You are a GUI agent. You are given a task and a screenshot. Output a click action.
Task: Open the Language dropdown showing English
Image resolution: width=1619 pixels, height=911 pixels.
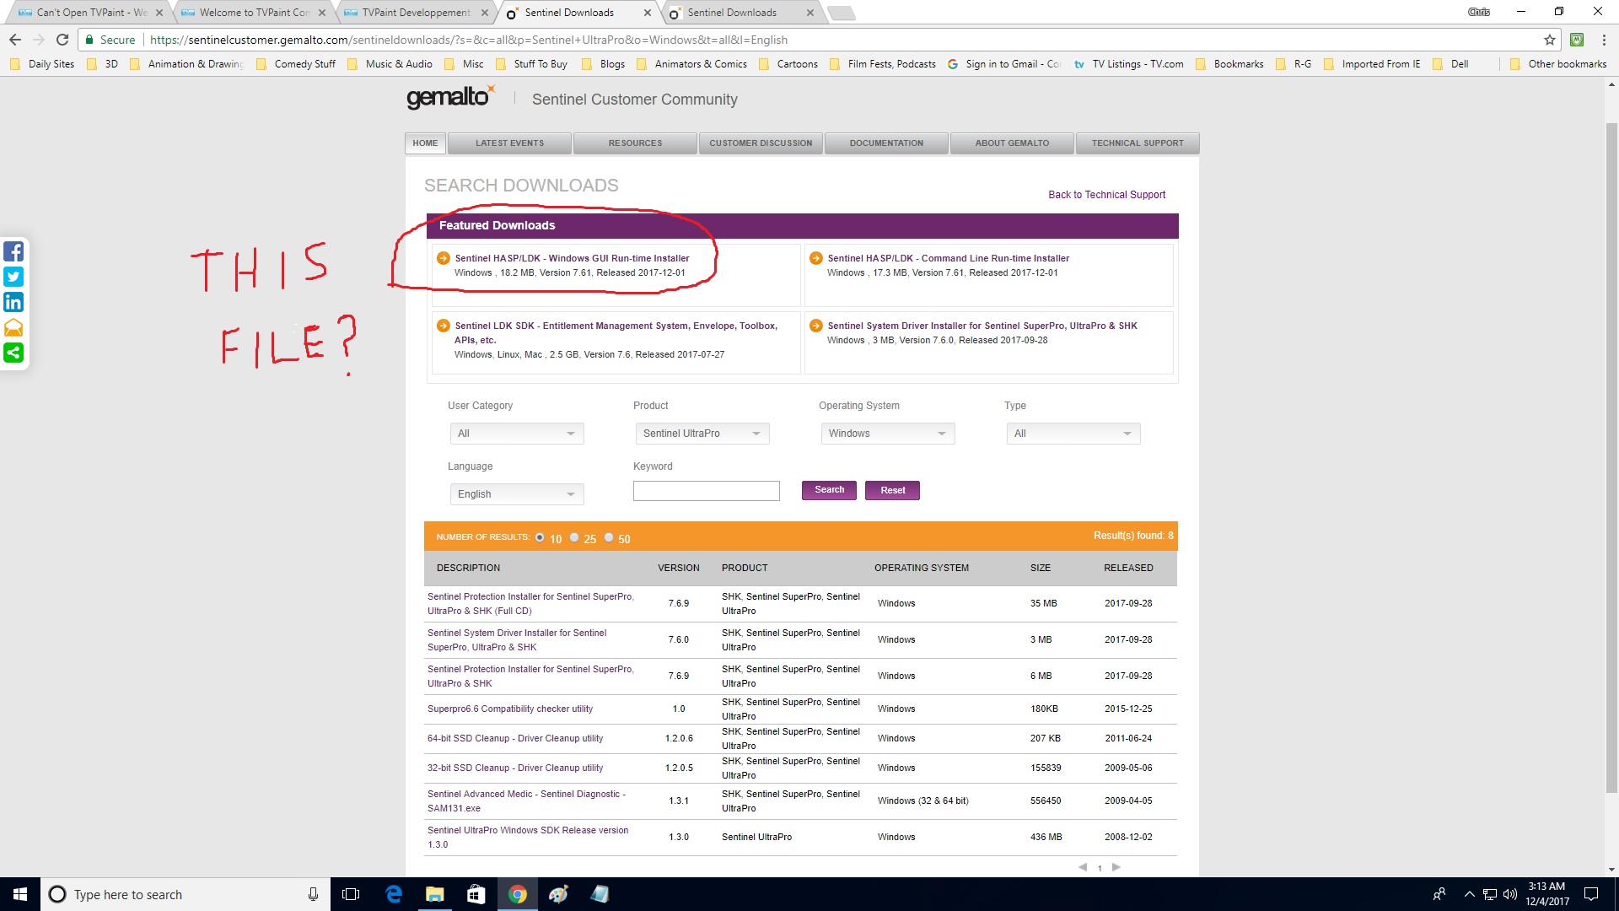click(516, 494)
